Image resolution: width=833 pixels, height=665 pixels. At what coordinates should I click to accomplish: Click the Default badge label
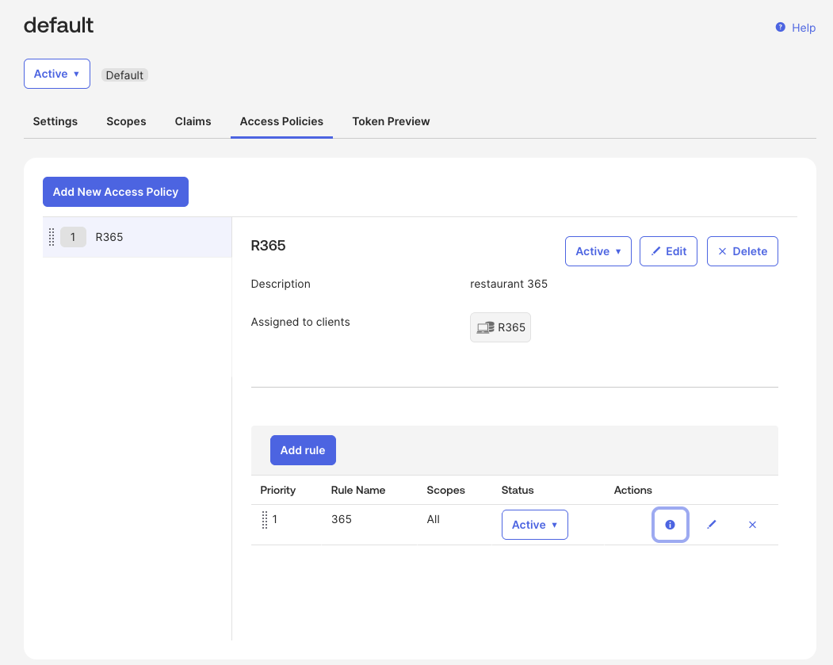(x=124, y=75)
